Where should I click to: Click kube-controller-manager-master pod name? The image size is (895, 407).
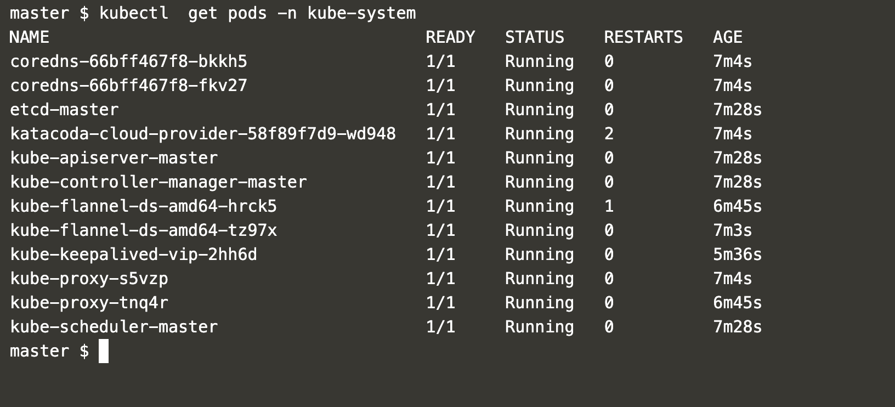[x=158, y=182]
